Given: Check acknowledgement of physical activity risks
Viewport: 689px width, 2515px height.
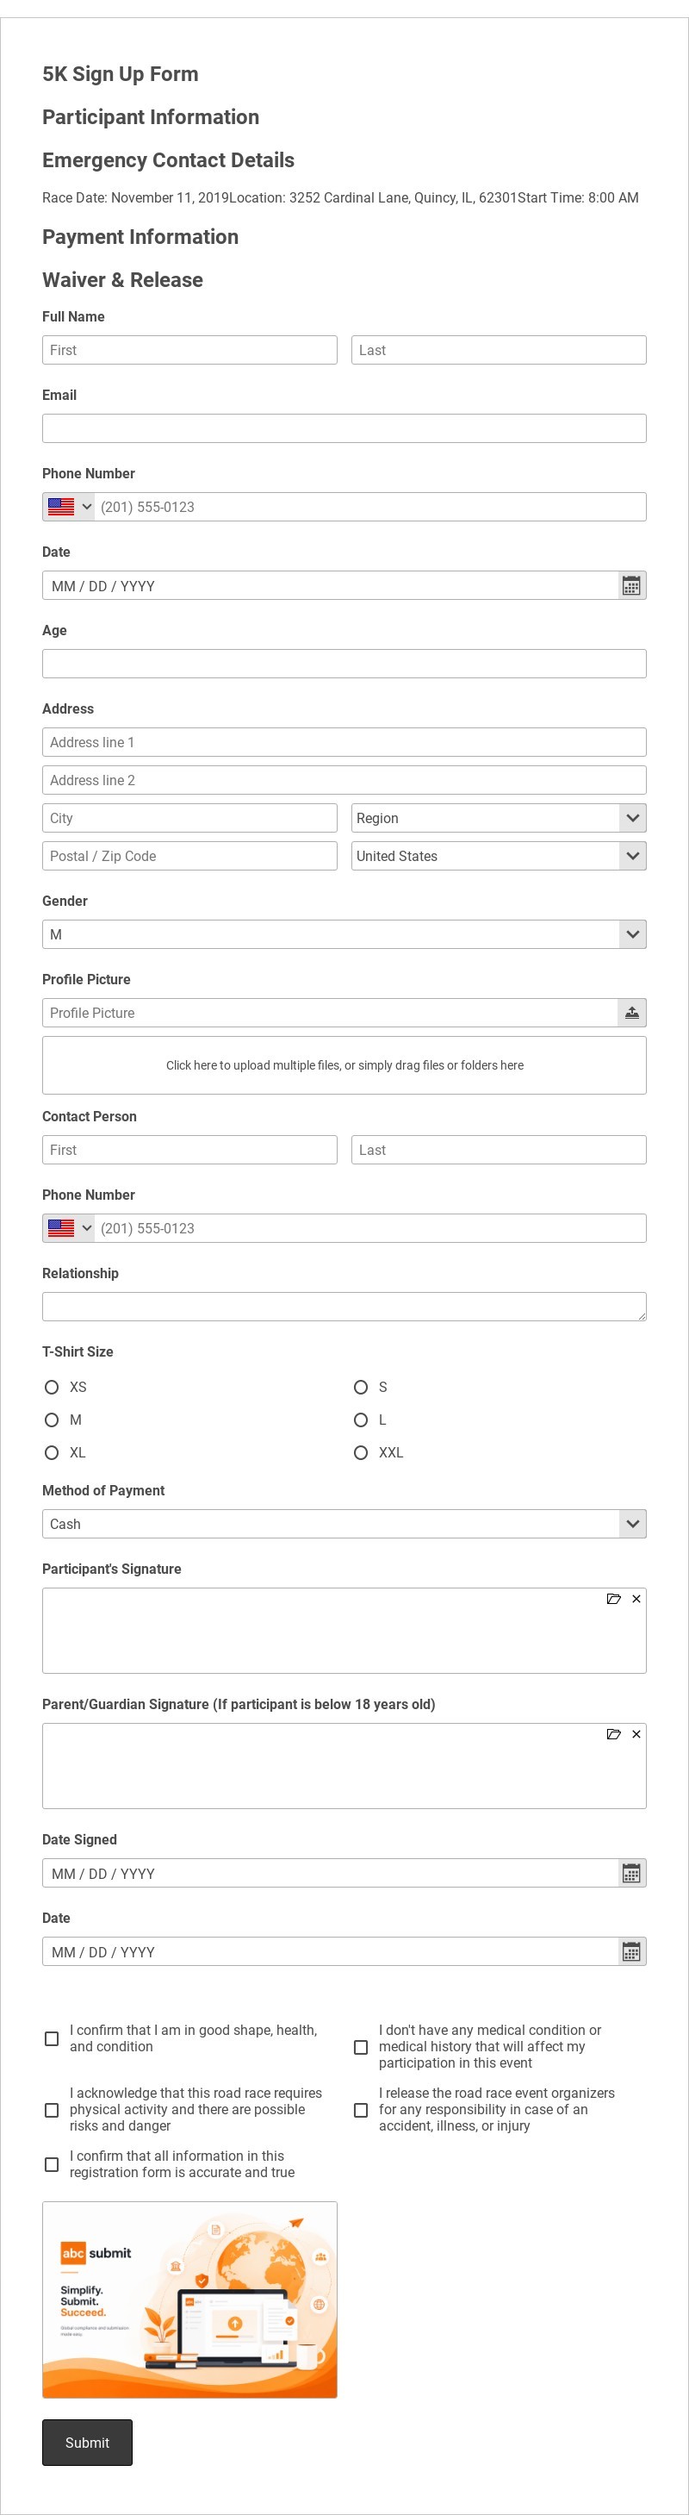Looking at the screenshot, I should click(x=52, y=2110).
